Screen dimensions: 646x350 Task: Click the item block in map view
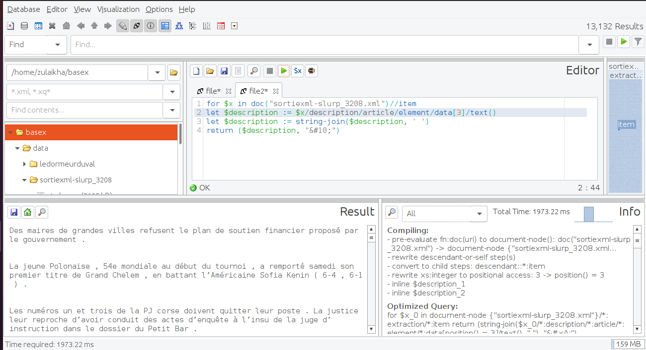tap(626, 124)
